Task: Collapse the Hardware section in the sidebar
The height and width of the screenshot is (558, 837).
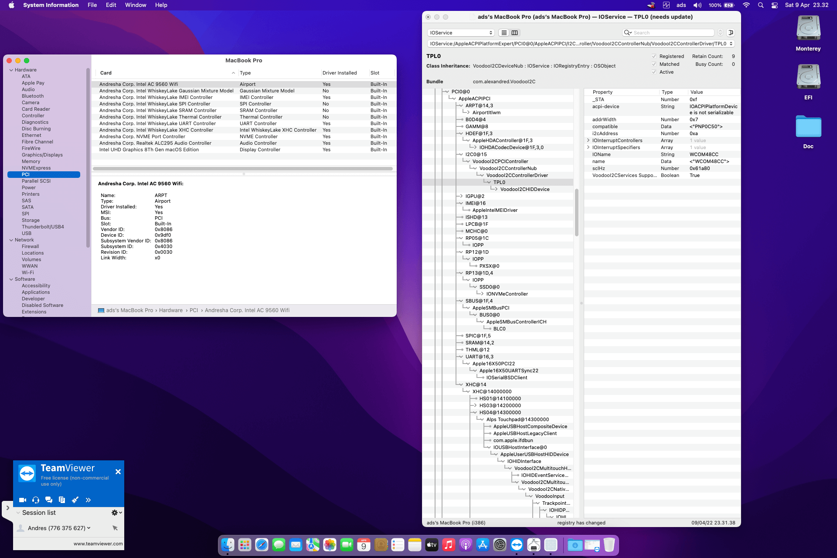Action: pyautogui.click(x=11, y=70)
